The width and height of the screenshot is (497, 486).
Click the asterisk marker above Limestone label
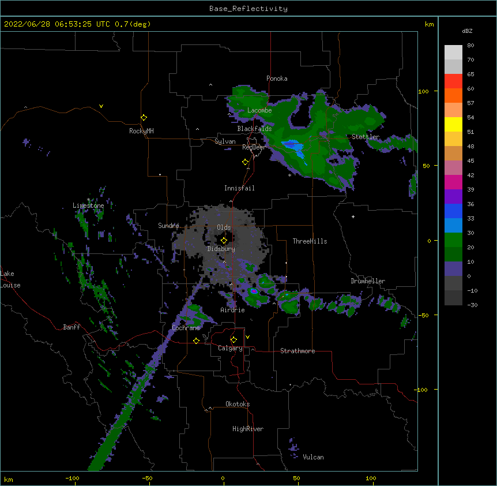tap(89, 200)
